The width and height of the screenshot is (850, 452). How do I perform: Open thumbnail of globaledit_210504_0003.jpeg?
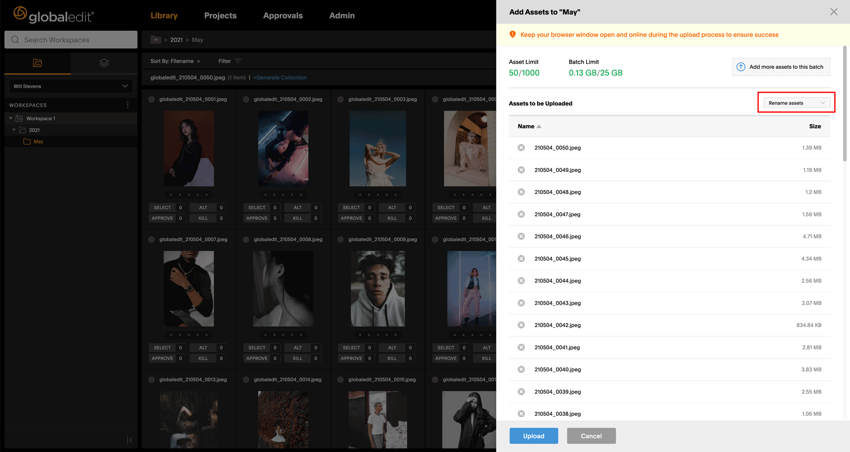click(377, 148)
